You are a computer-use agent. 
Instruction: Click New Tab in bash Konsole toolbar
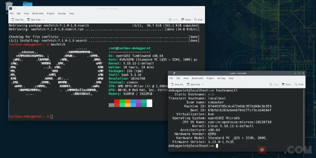pos(177,85)
